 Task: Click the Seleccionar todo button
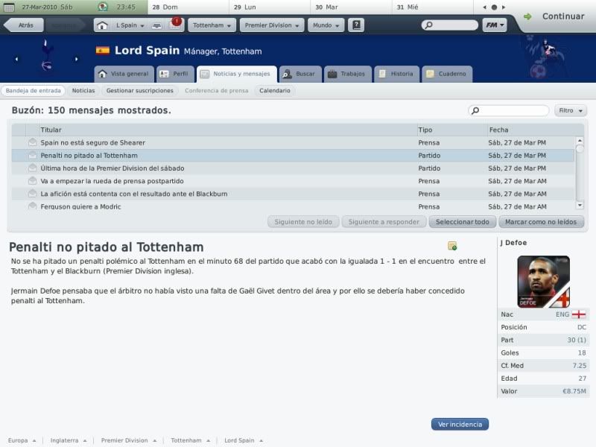462,222
